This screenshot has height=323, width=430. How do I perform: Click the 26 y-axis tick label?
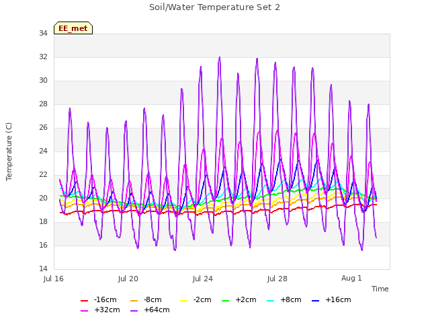click(43, 127)
